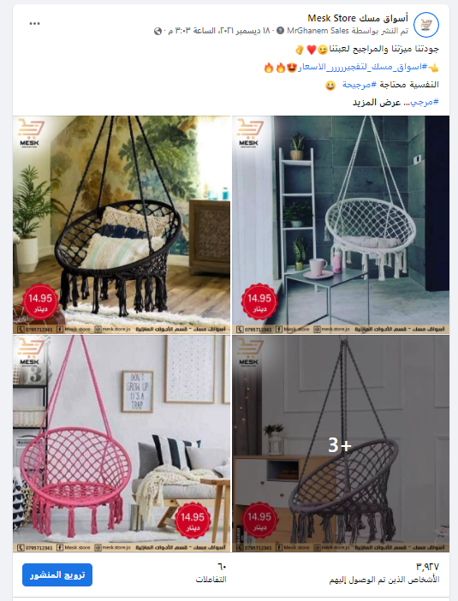Viewport: 458px width, 601px height.
Task: View more photos via the 3+ overlay
Action: tap(341, 443)
